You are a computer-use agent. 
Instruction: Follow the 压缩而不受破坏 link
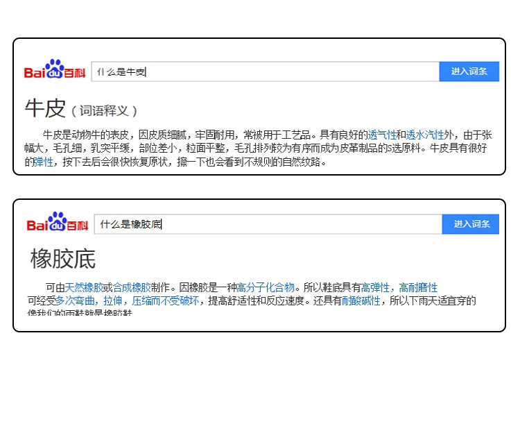[165, 300]
